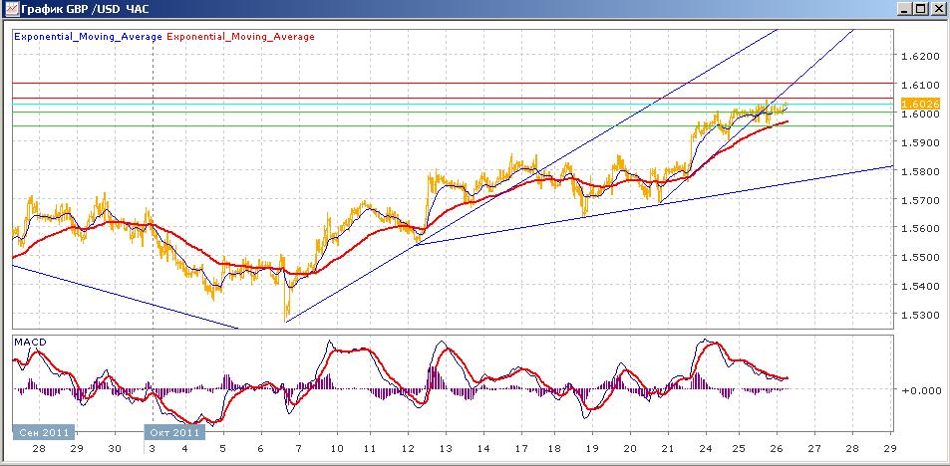Click the date label 30 on the time axis

click(114, 448)
